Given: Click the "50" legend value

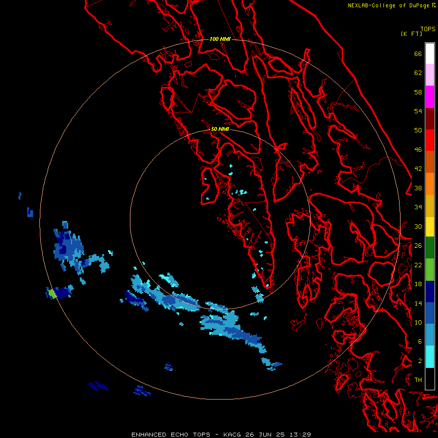Looking at the screenshot, I should (x=418, y=130).
